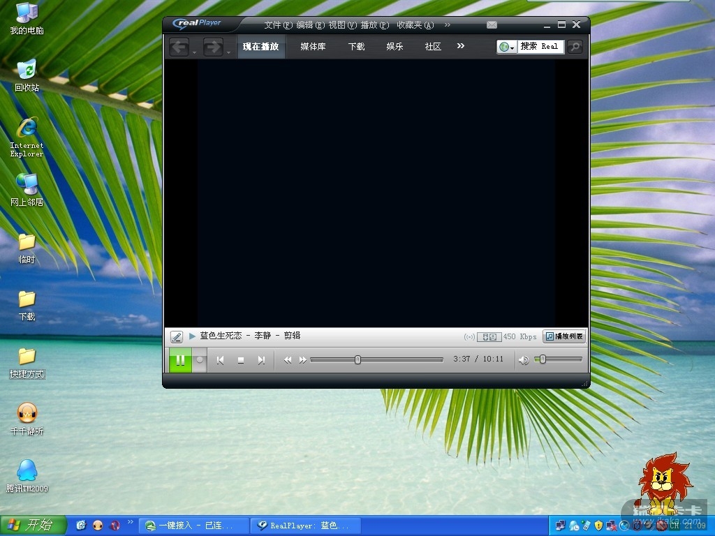Viewport: 715px width, 536px height.
Task: Rewind the video with the double-left arrows
Action: pos(288,360)
